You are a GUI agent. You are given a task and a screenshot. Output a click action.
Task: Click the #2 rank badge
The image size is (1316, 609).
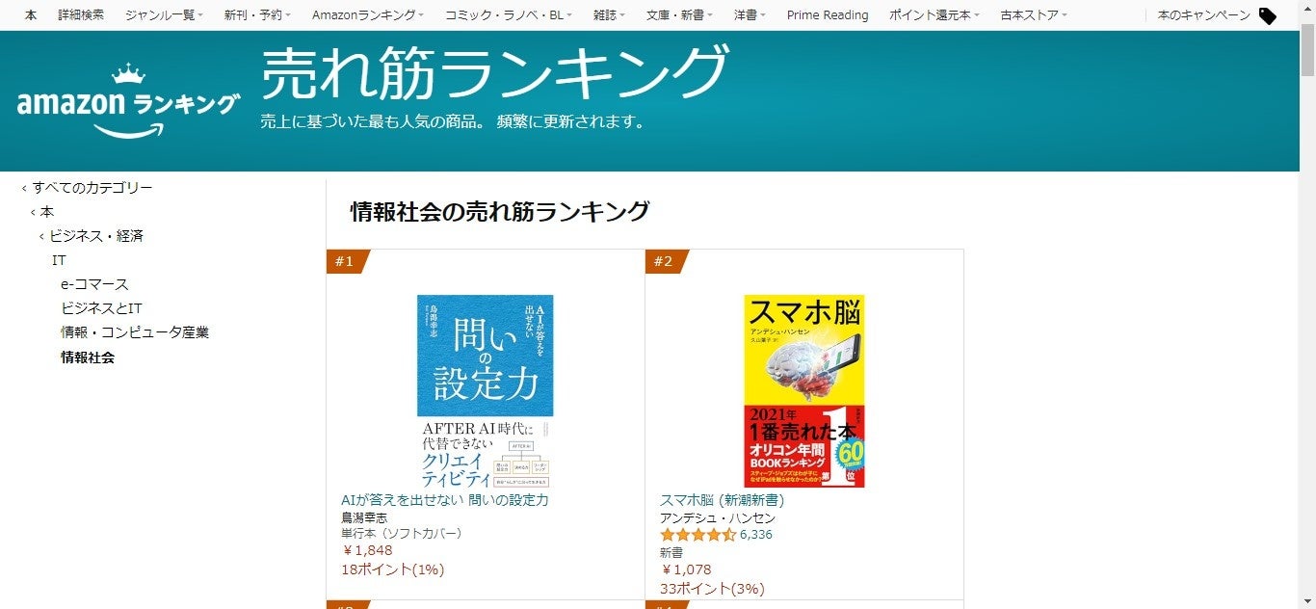coord(665,261)
